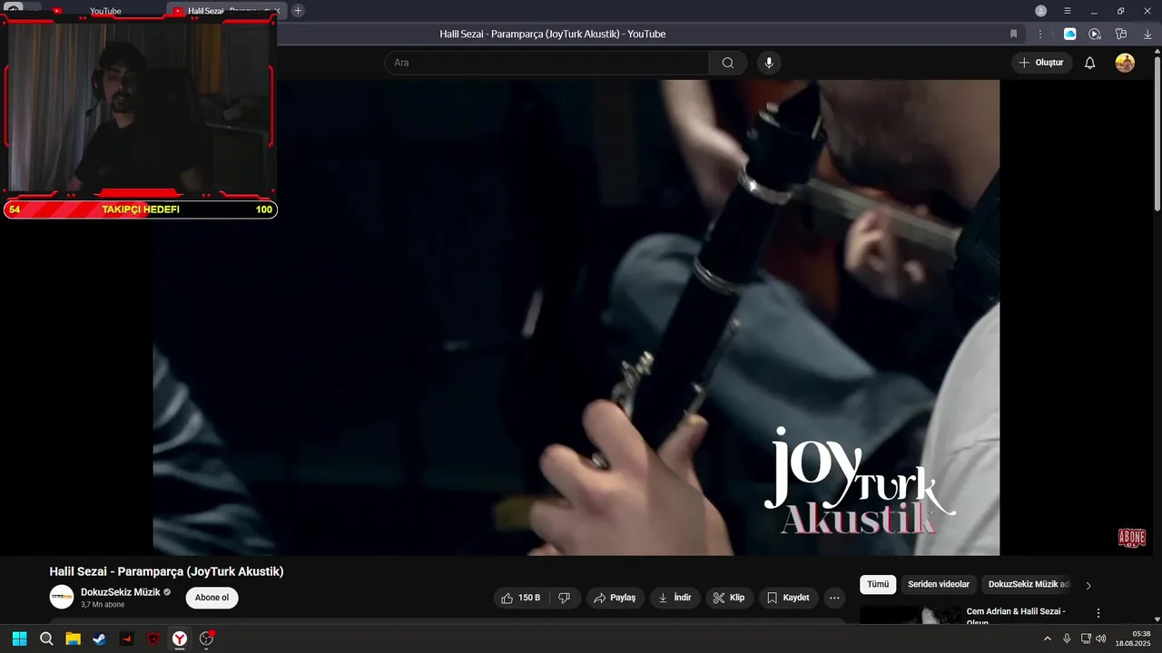Screen dimensions: 1162x653
Task: Open the YouTube search magnifier button
Action: point(728,63)
